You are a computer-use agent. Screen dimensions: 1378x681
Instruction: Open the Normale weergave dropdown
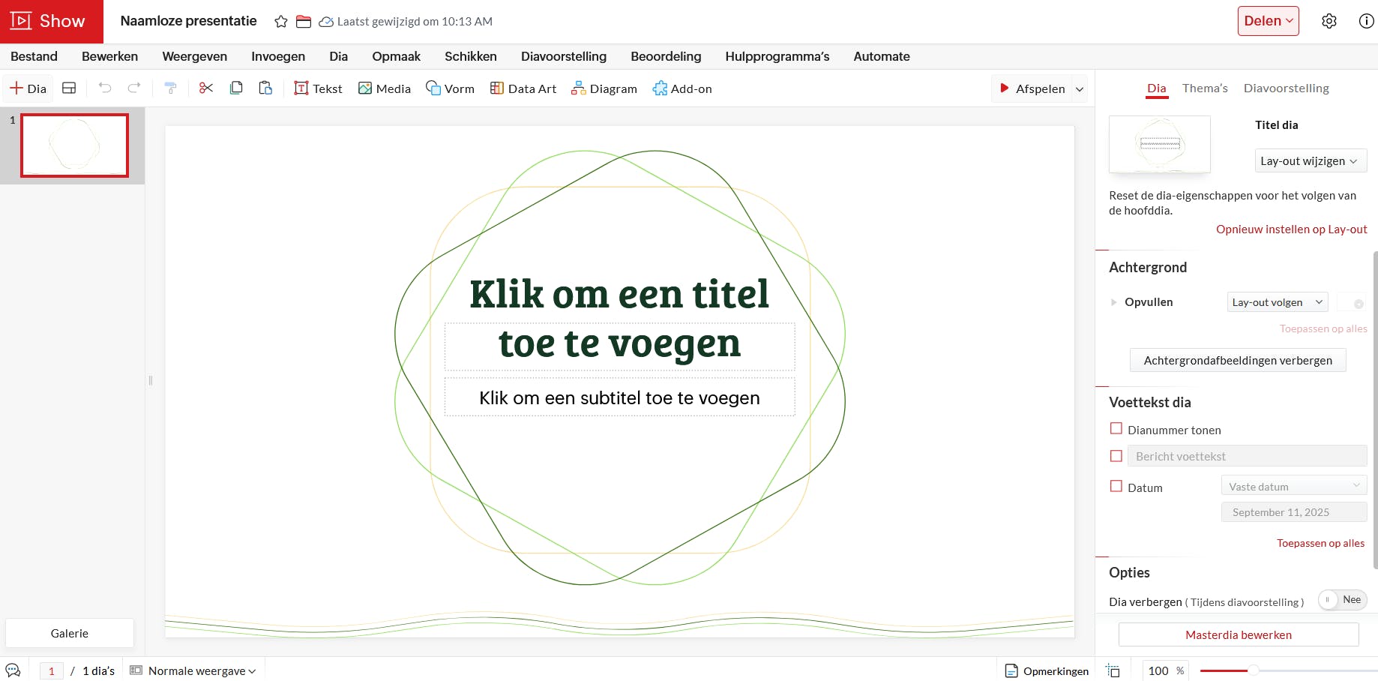(x=198, y=670)
